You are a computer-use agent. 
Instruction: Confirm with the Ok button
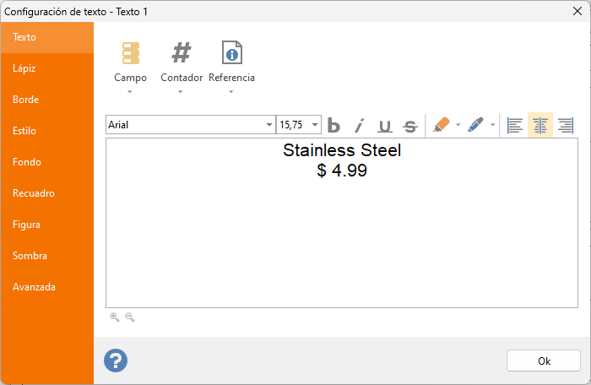pos(544,361)
